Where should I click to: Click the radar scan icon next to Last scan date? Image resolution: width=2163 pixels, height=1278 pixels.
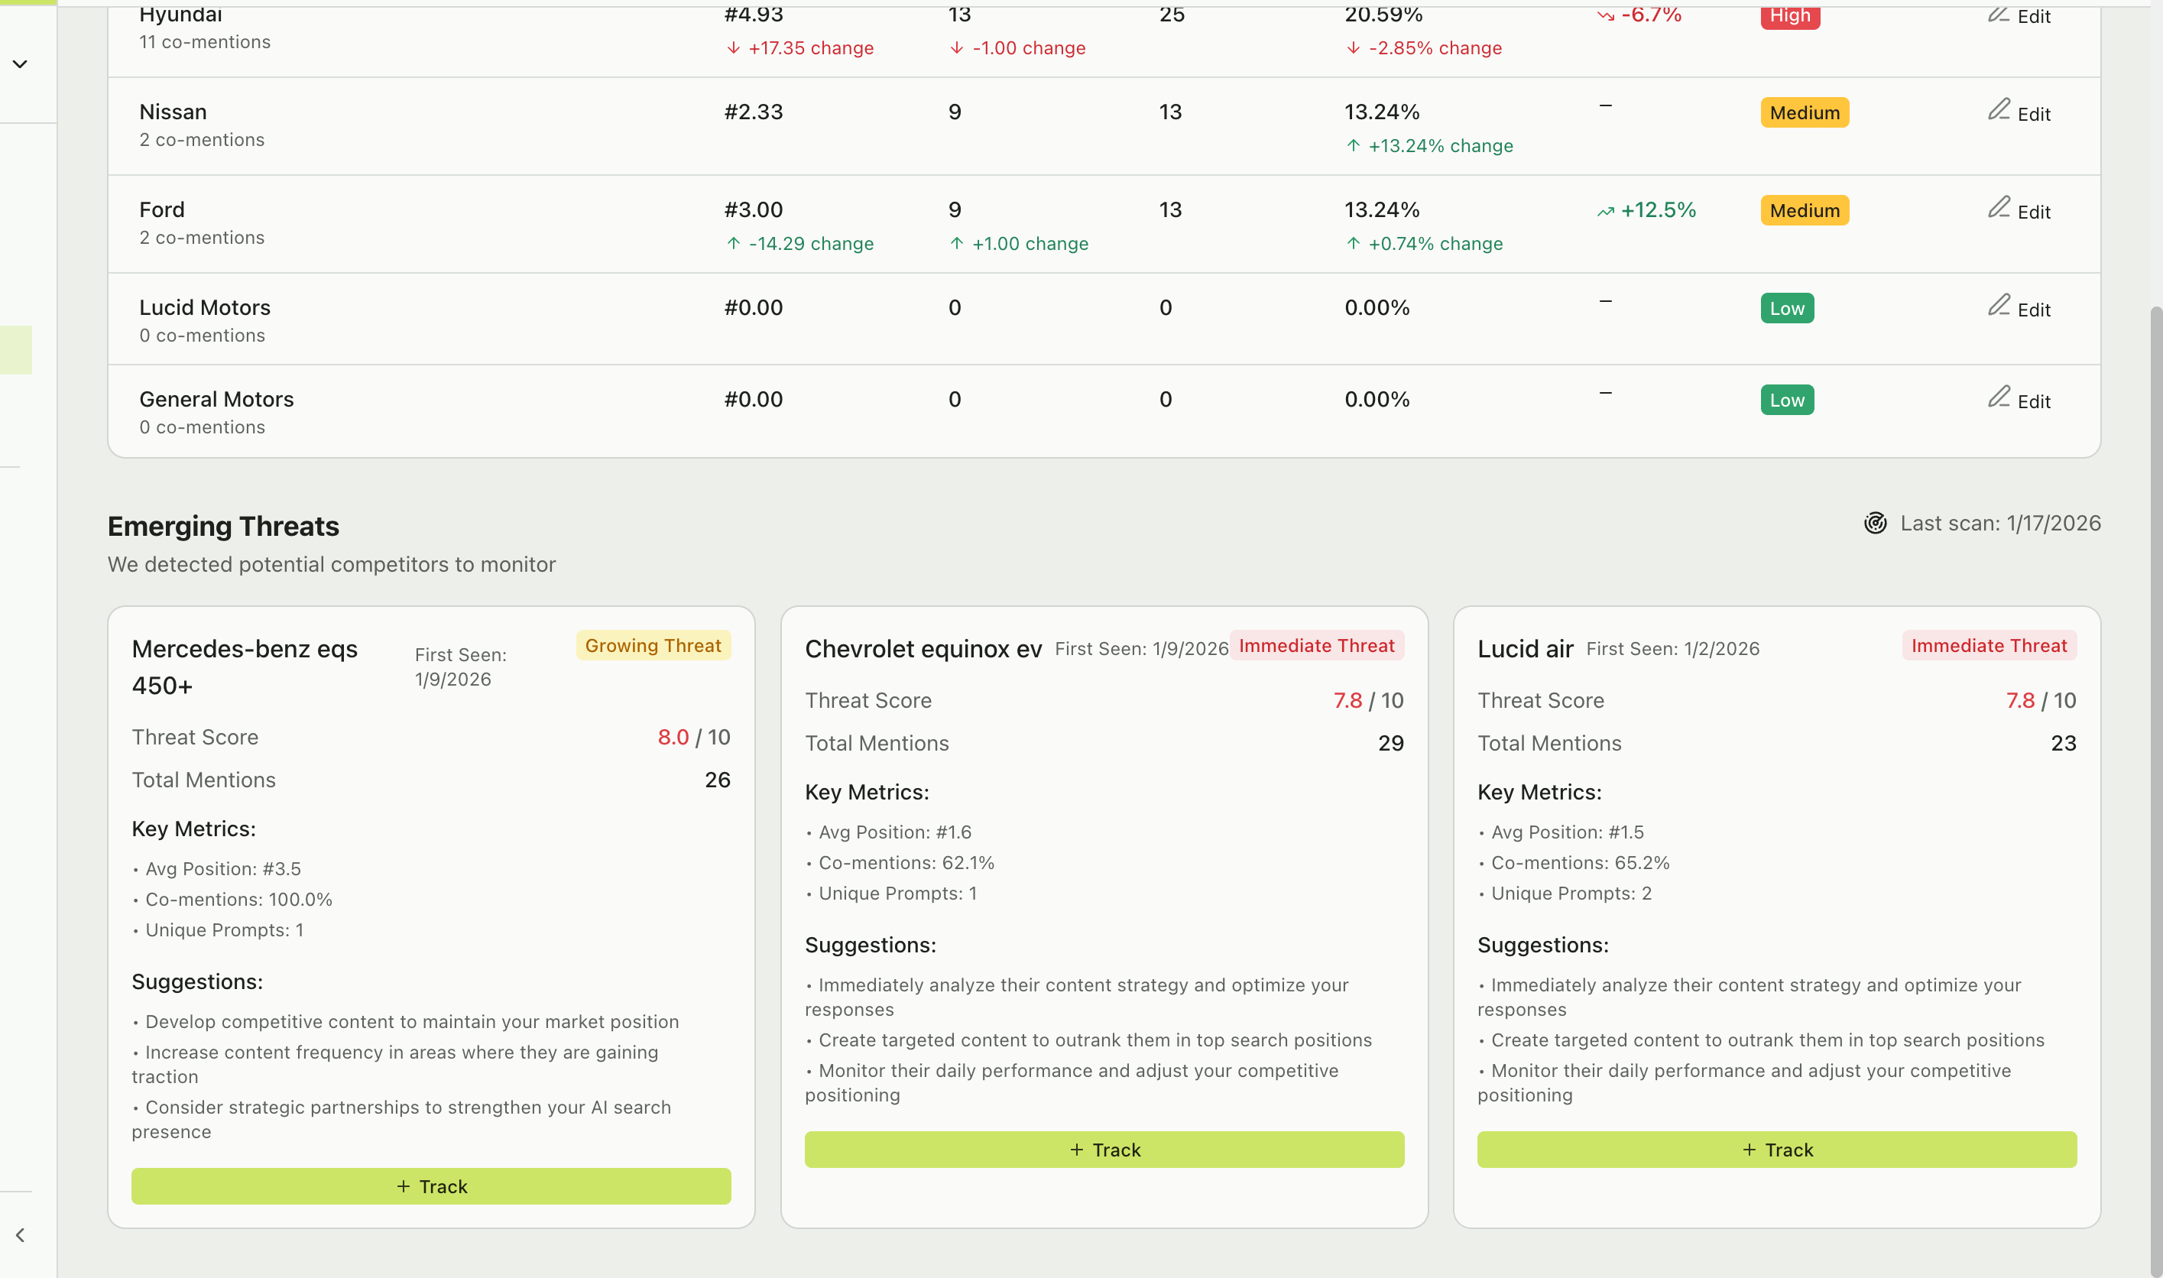(1877, 523)
